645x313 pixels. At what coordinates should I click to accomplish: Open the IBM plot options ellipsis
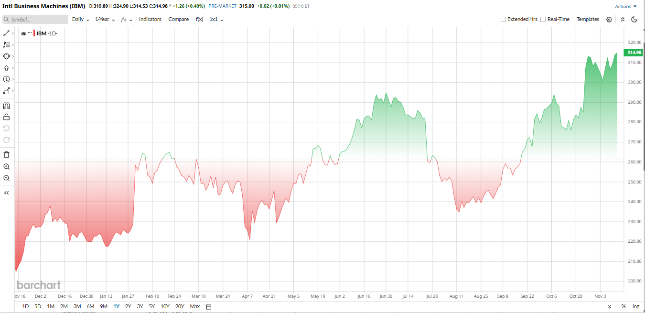click(30, 33)
